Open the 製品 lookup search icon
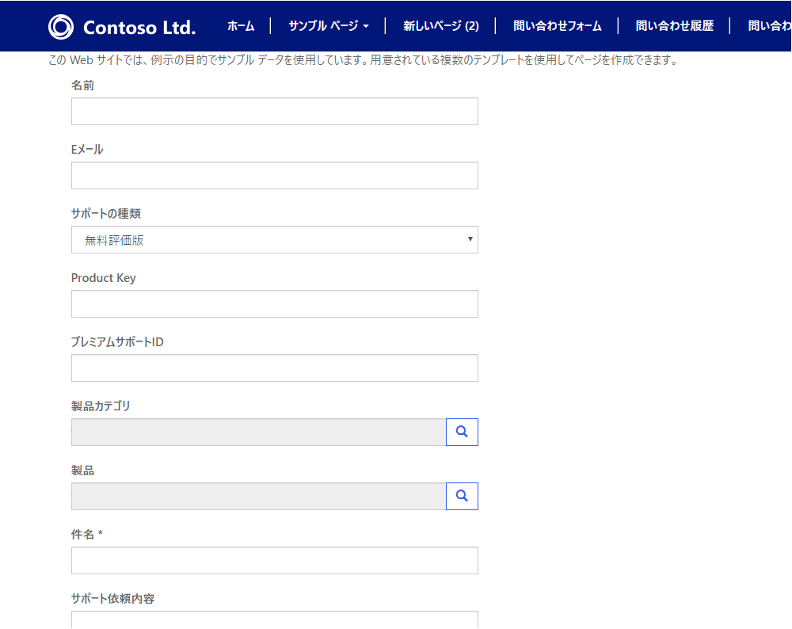This screenshot has height=629, width=792. pos(462,496)
